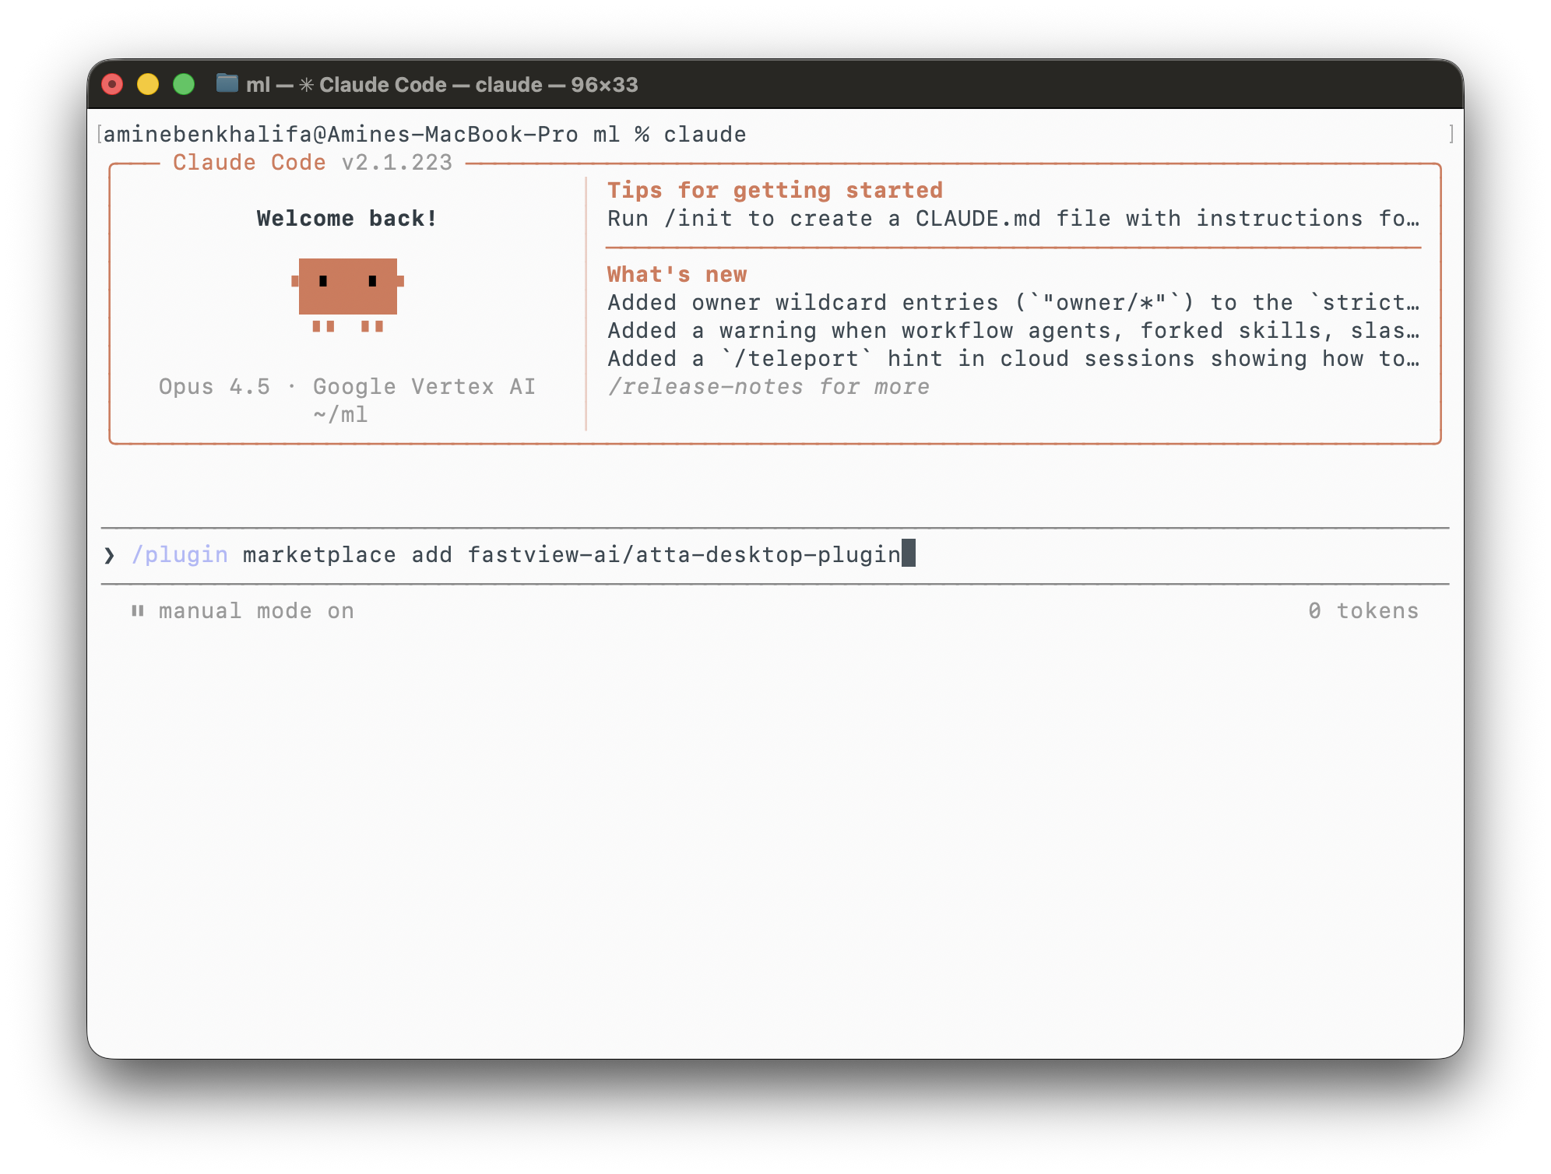This screenshot has width=1551, height=1174.
Task: Click the prompt chevron before /plugin
Action: pyautogui.click(x=109, y=555)
